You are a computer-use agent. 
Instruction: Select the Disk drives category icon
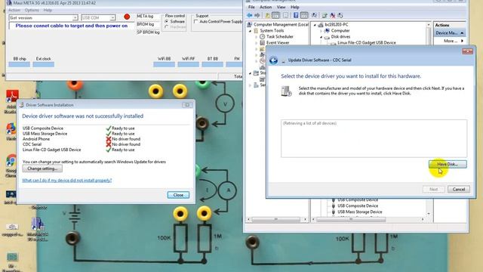327,37
